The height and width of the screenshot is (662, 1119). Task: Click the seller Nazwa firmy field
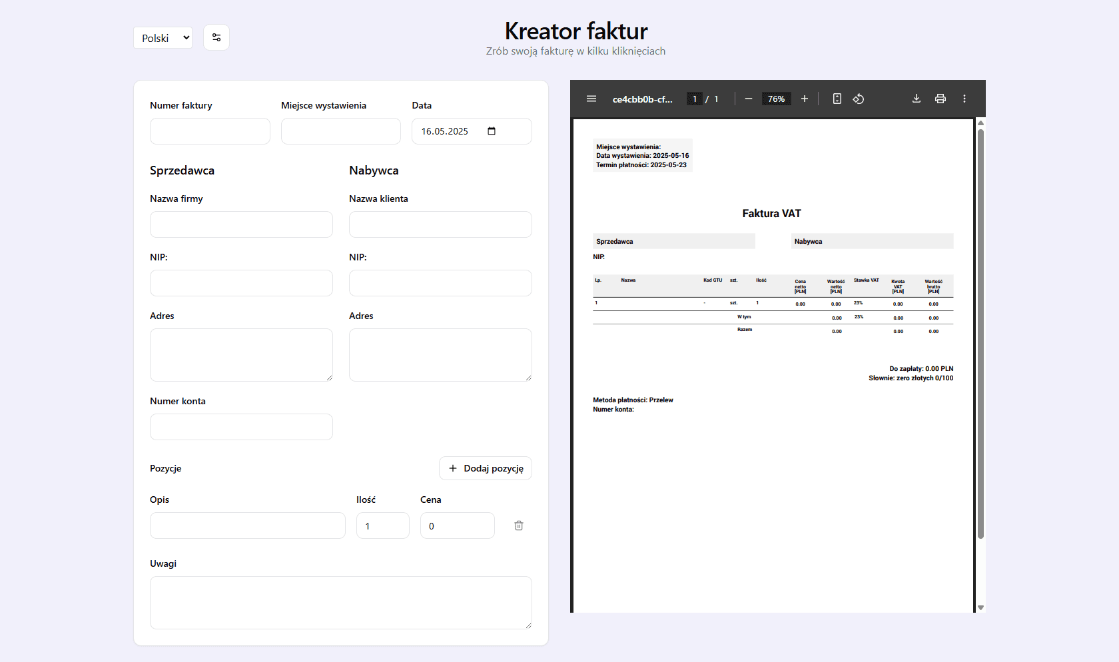[241, 224]
